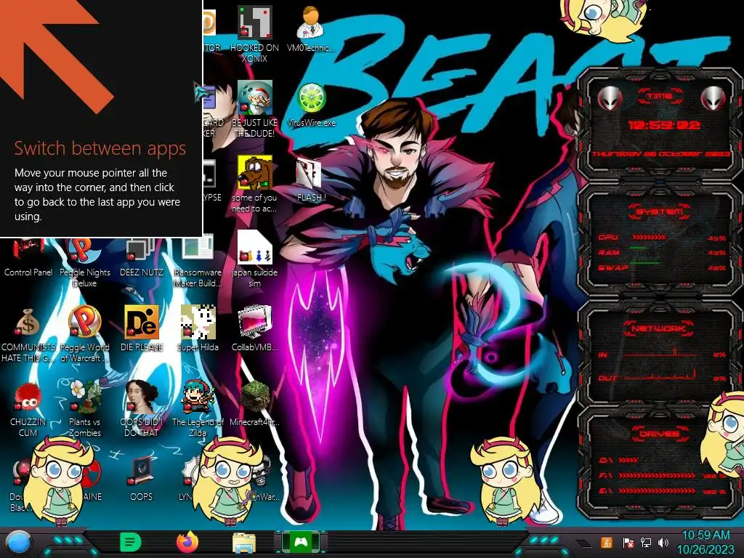Click the NETWORK widget header
744x558 pixels.
[658, 328]
